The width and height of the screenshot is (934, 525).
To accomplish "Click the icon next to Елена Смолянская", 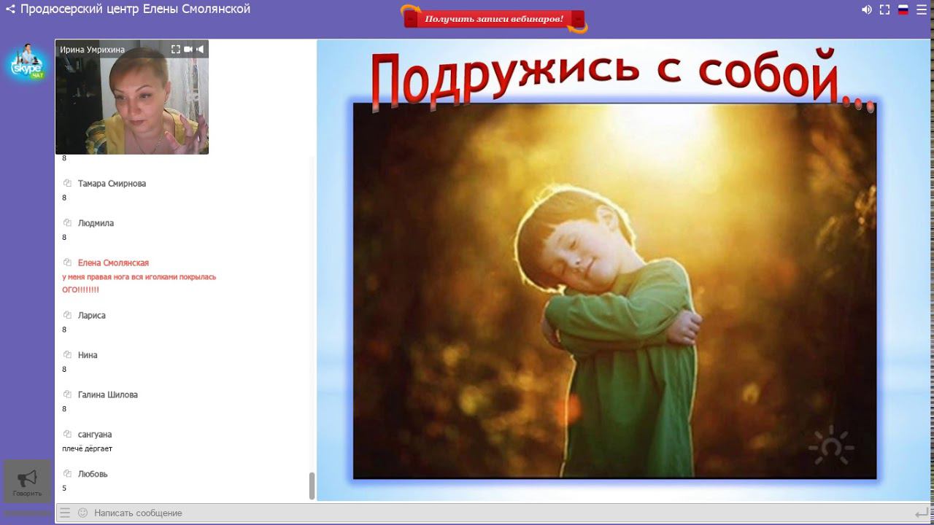I will coord(67,262).
